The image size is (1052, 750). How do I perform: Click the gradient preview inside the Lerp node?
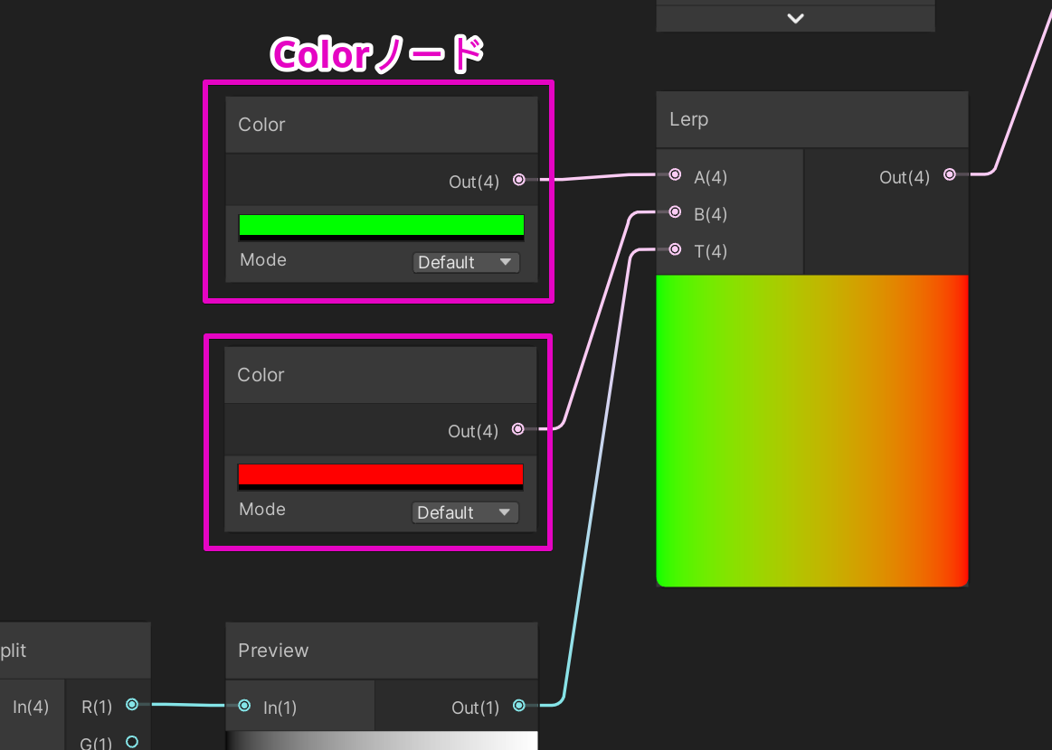tap(811, 431)
